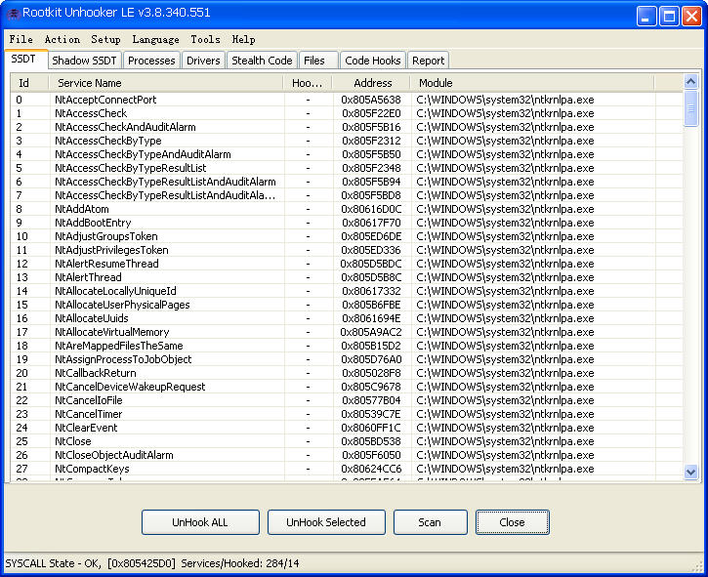Screen dimensions: 708x577
Task: Select the NtAlertResumeThread row
Action: point(347,264)
